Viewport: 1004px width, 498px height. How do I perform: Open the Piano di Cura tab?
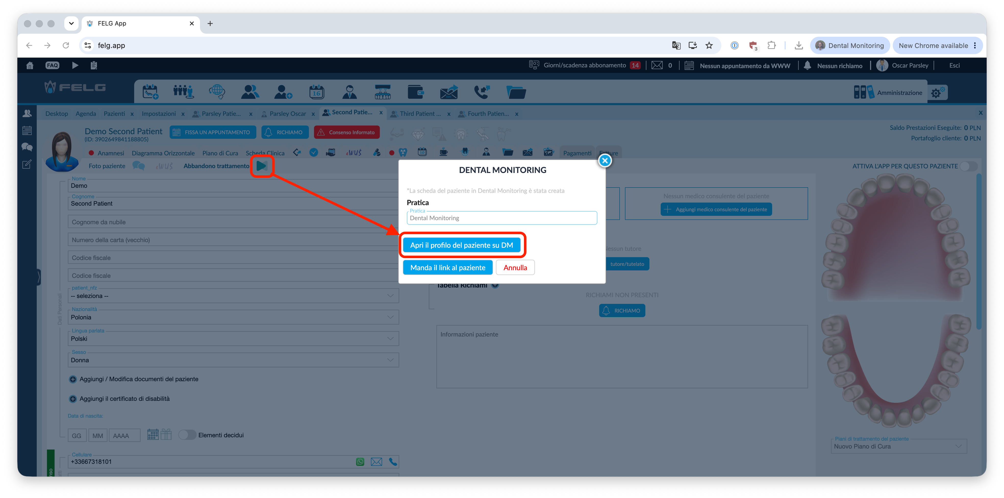click(220, 153)
